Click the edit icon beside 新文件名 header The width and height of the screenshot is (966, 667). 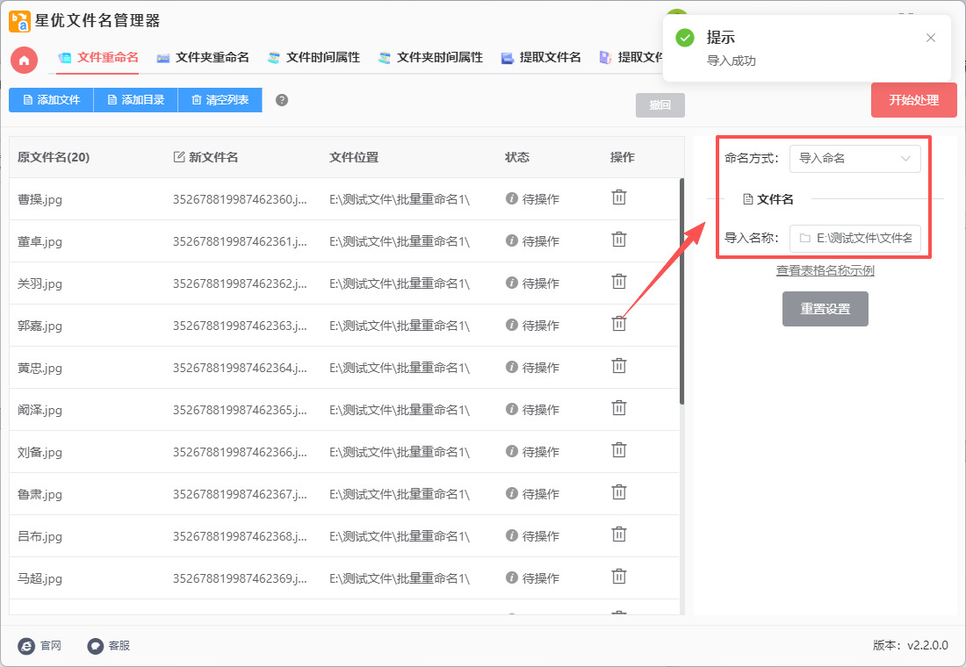179,157
